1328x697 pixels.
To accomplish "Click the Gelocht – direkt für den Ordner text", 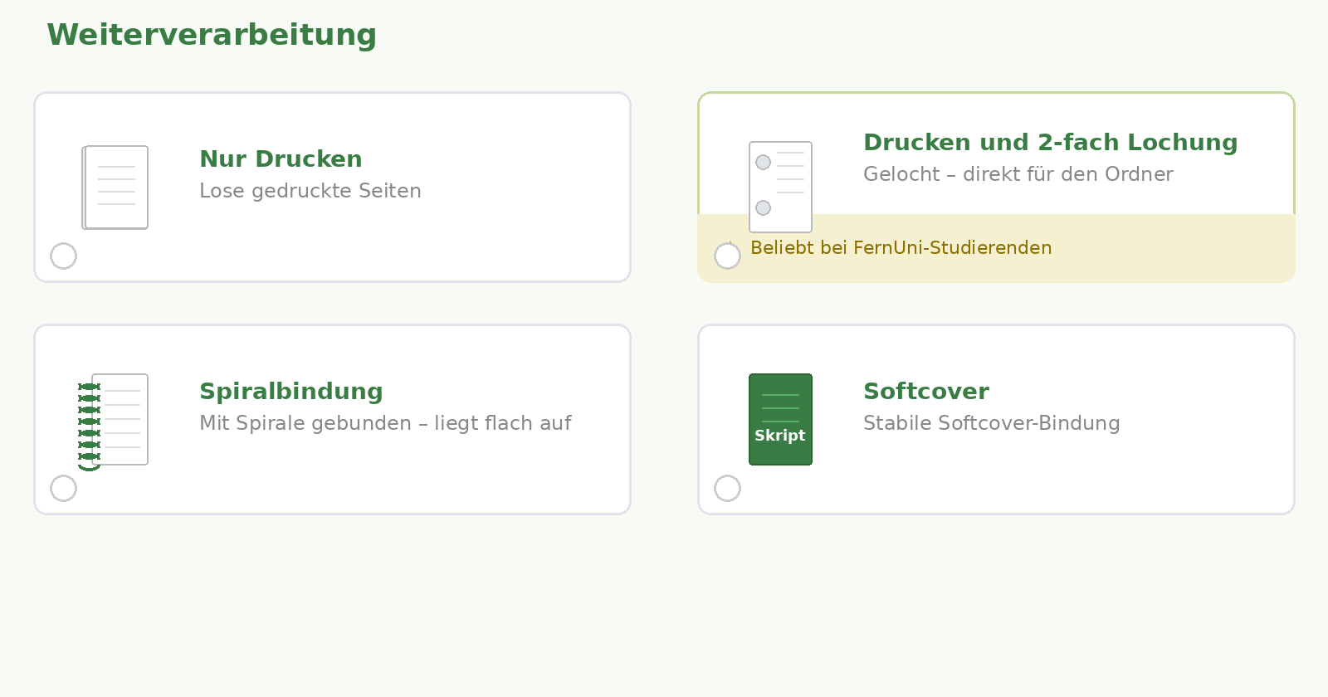I will click(x=1018, y=174).
